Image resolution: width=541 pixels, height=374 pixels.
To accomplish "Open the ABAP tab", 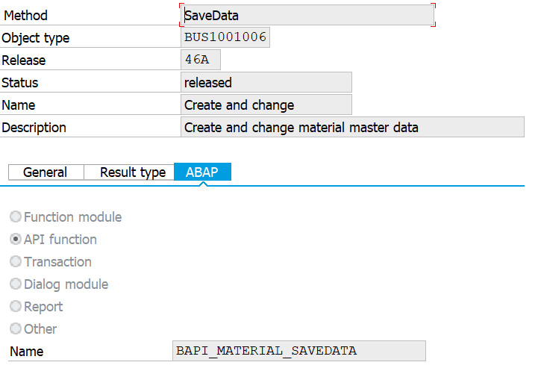I will 202,172.
